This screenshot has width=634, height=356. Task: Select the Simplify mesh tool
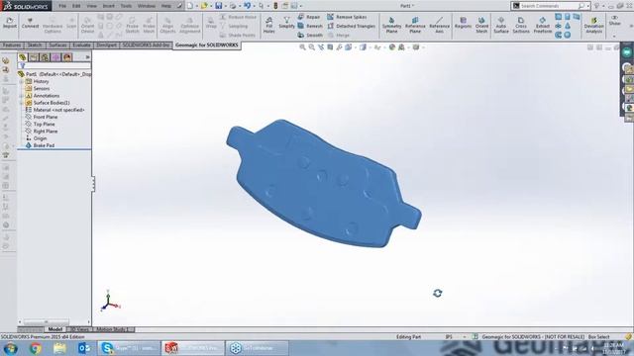[x=286, y=23]
